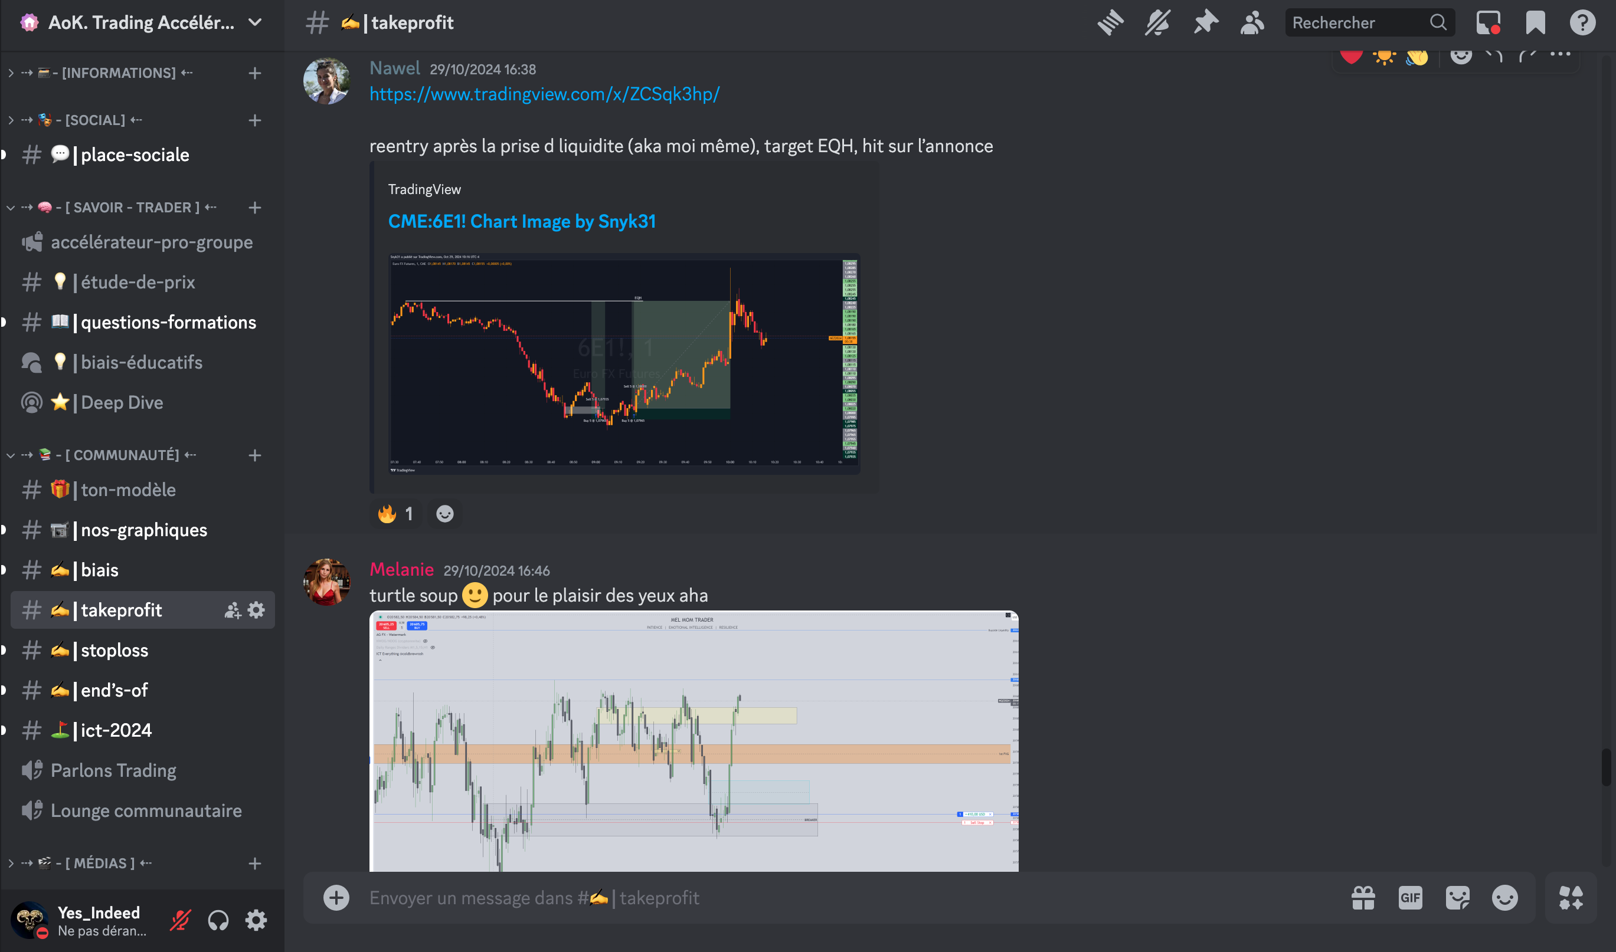The height and width of the screenshot is (952, 1616).
Task: Toggle channel notification bell mute
Action: pyautogui.click(x=1158, y=22)
